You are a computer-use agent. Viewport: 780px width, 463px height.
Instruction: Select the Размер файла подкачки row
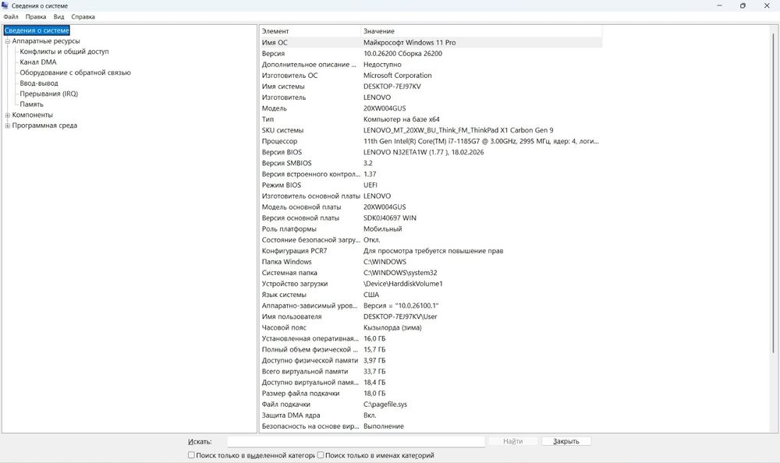tap(431, 394)
